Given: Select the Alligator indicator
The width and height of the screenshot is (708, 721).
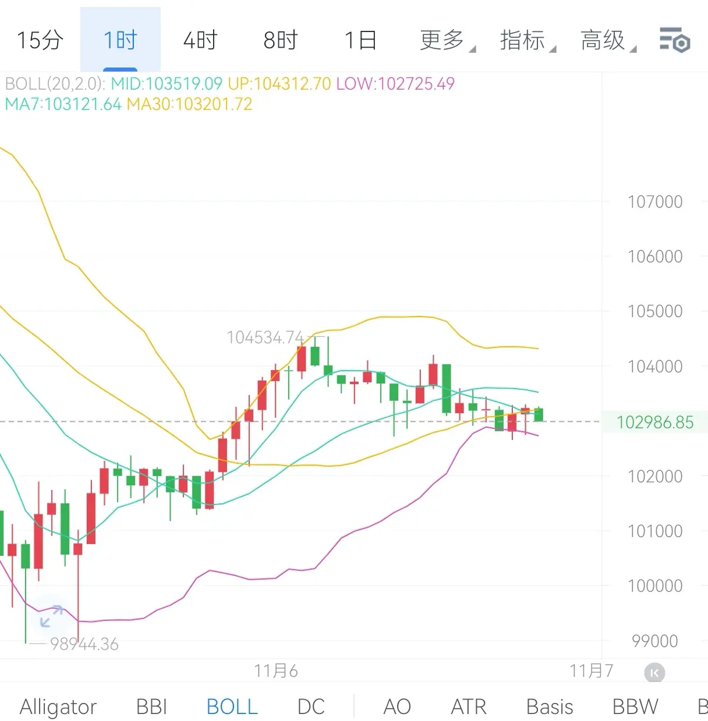Looking at the screenshot, I should (x=58, y=706).
